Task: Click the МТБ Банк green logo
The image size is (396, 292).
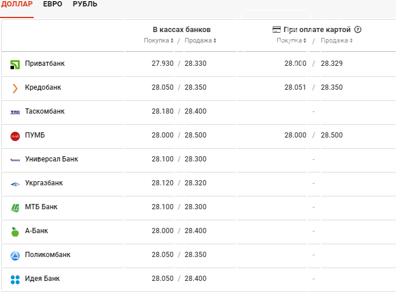Action: click(x=15, y=208)
